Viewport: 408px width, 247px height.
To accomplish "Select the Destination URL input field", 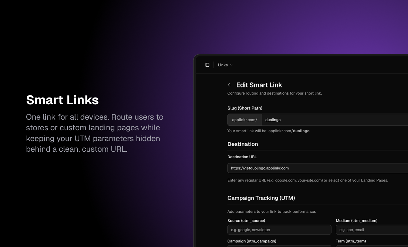I will [305, 168].
